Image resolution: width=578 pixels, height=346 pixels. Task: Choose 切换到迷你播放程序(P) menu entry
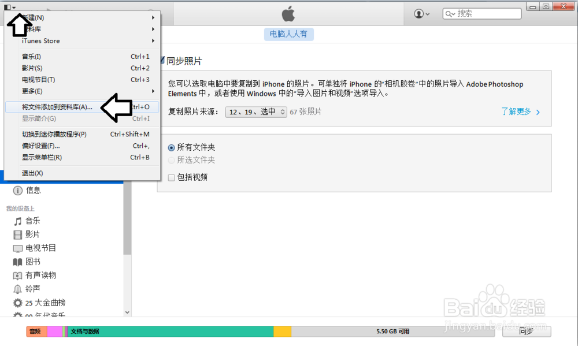(x=82, y=134)
